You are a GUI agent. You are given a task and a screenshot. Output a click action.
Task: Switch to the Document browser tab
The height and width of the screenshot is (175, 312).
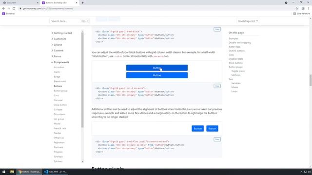20,3
